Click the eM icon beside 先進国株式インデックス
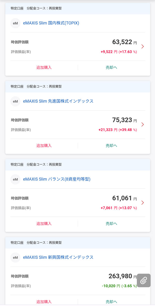The height and width of the screenshot is (306, 155). 15,101
